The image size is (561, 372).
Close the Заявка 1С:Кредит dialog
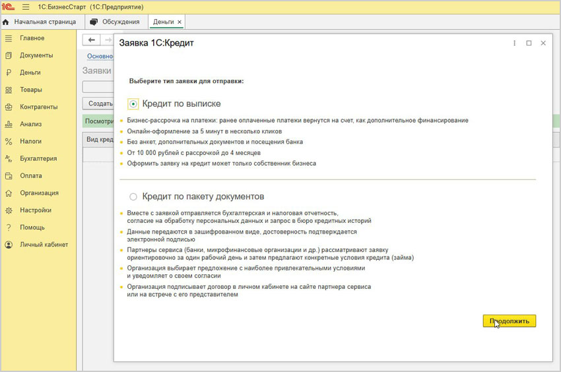(x=543, y=43)
